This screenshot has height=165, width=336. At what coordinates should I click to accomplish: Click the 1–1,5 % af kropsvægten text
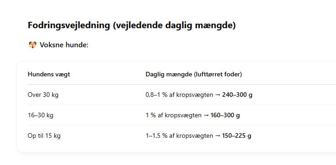pyautogui.click(x=179, y=136)
